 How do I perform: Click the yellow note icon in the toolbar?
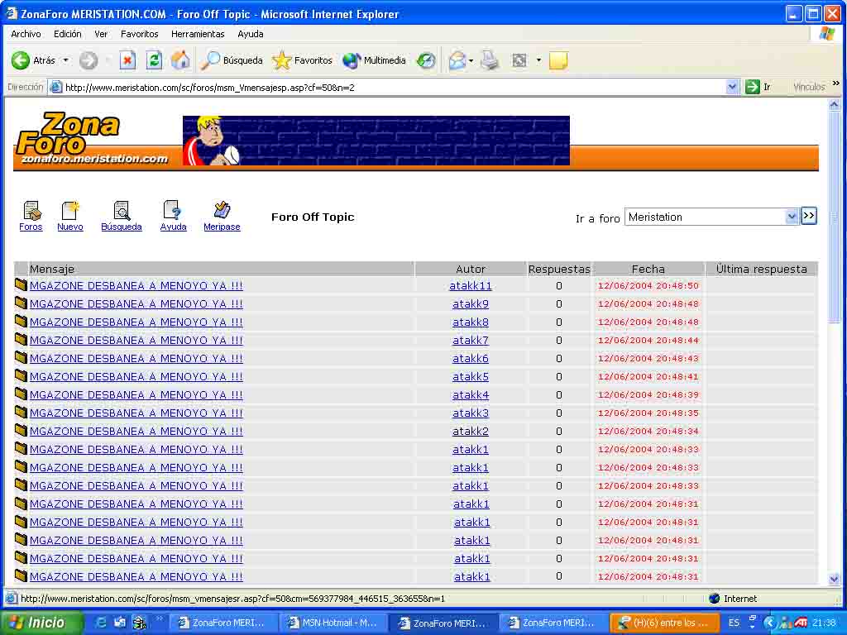558,60
